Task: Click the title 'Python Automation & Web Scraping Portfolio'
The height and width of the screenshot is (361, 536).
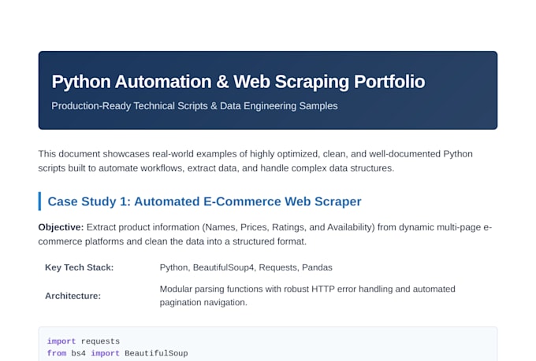Action: (238, 82)
